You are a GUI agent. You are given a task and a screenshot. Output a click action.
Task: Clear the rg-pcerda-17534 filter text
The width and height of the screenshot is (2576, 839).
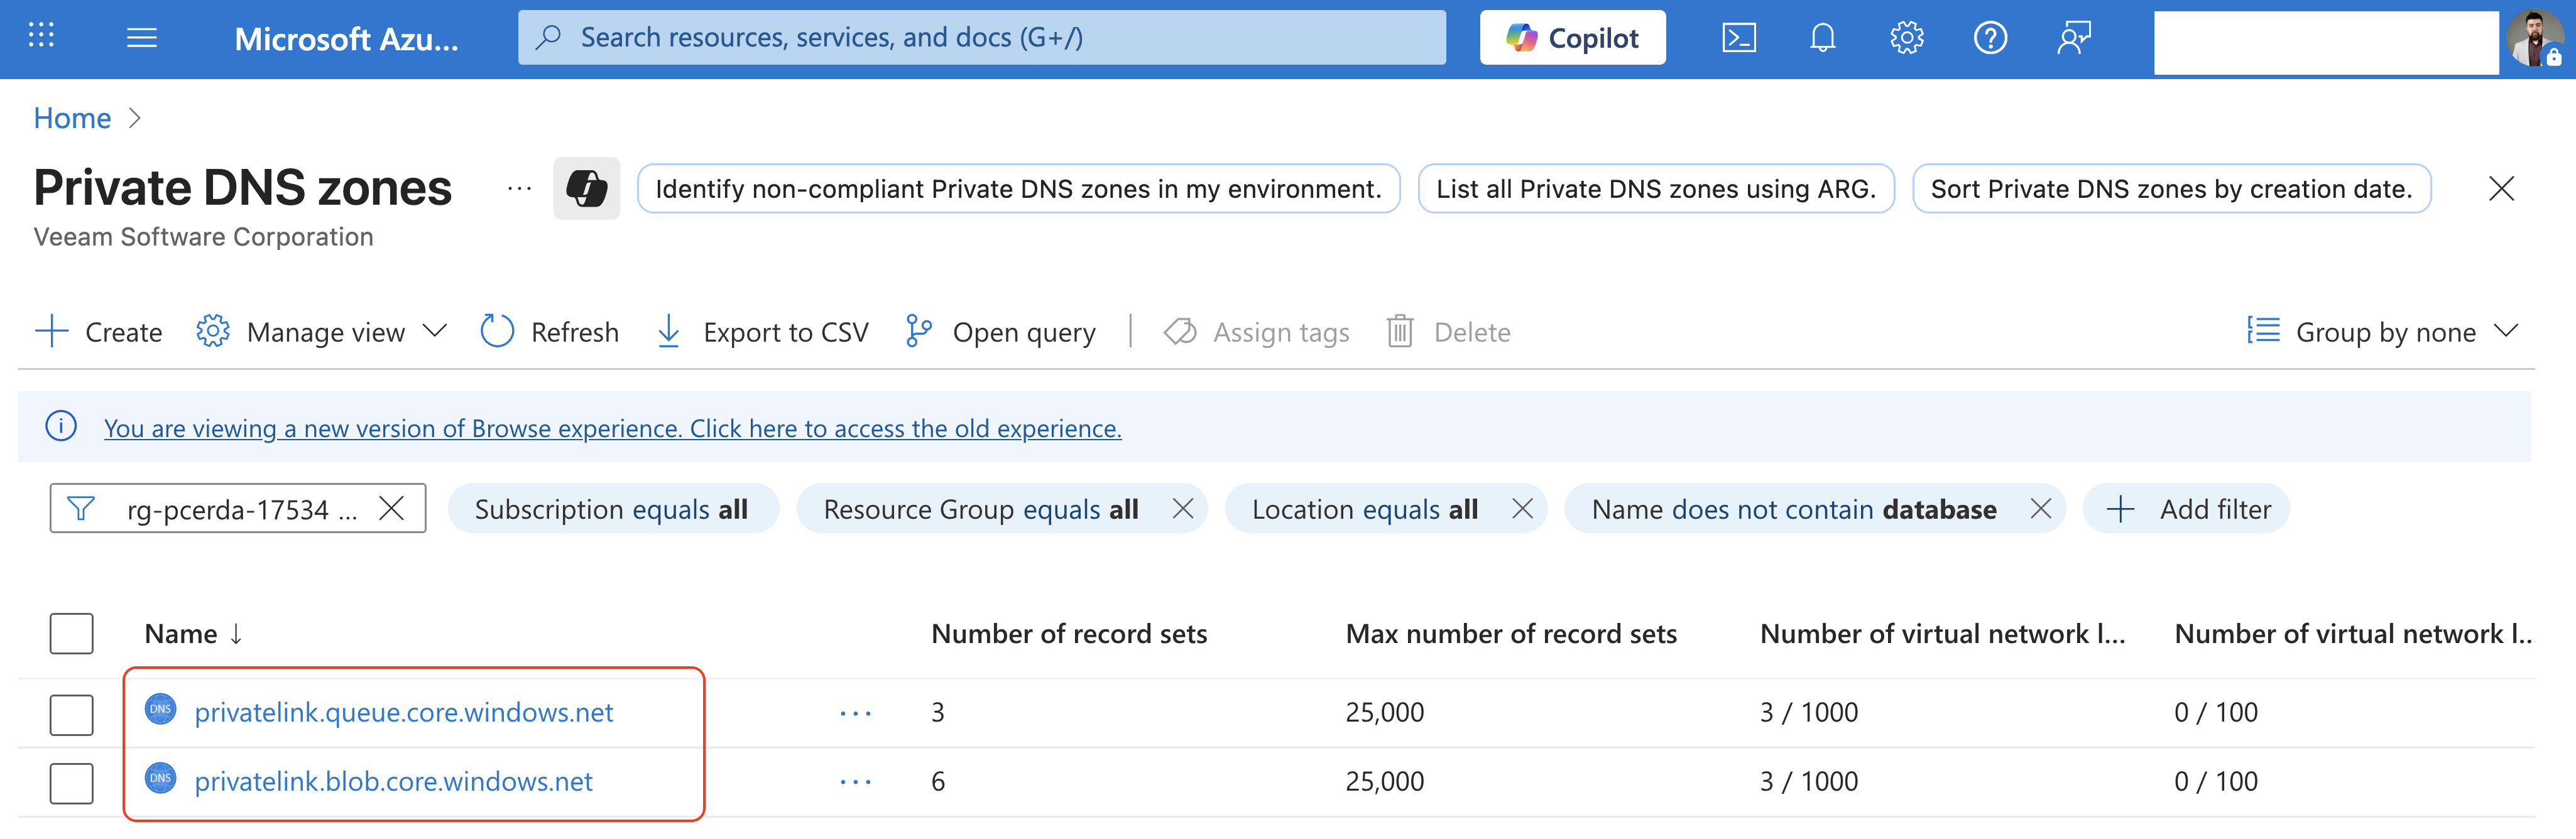pyautogui.click(x=392, y=509)
